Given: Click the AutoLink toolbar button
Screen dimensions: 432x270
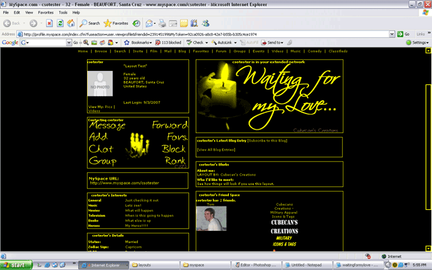Looking at the screenshot, I should click(x=222, y=43).
